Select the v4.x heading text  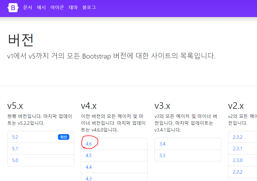pos(89,106)
